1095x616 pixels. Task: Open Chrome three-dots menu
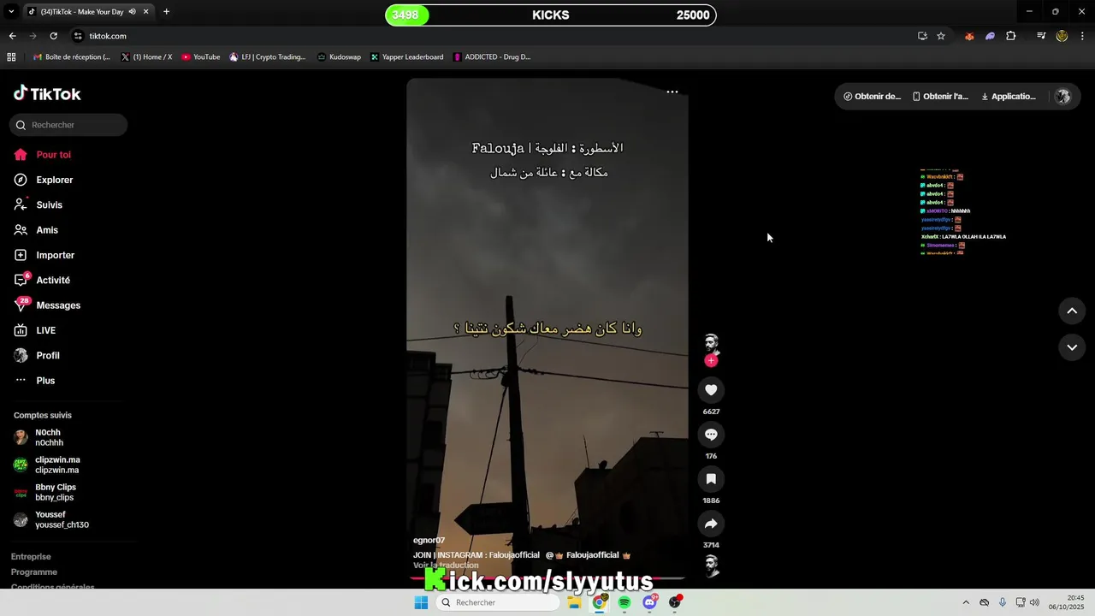(1083, 36)
